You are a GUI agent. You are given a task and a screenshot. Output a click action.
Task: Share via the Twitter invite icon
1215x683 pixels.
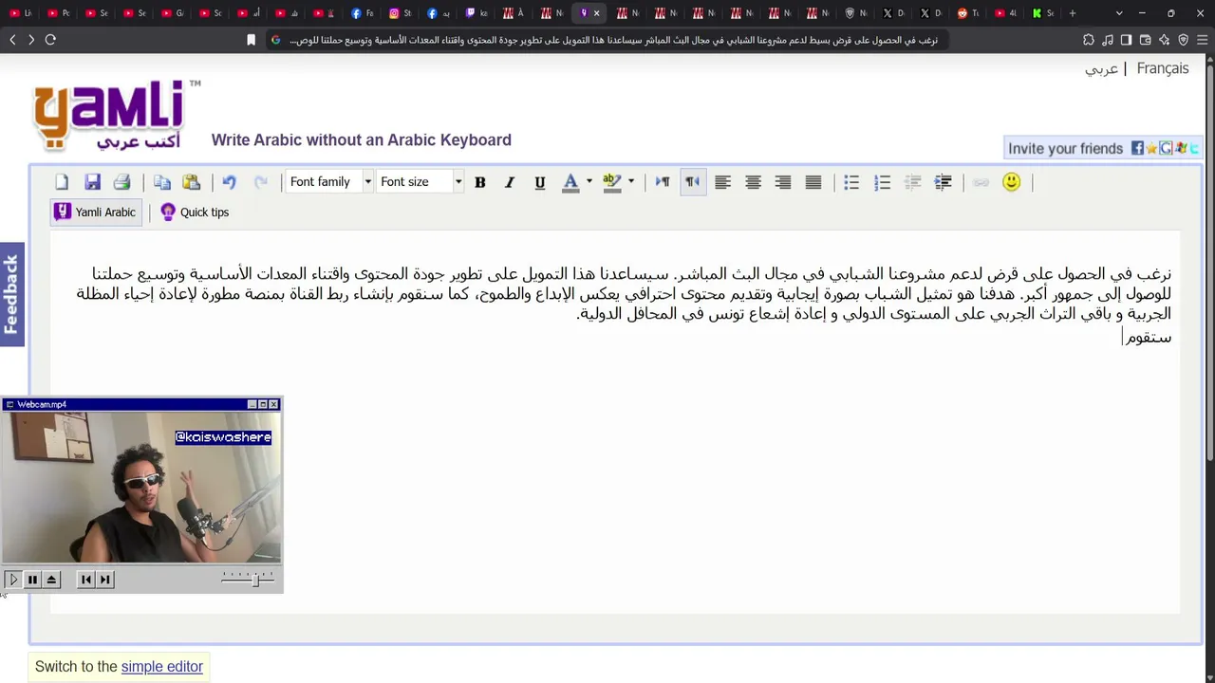pos(1194,148)
